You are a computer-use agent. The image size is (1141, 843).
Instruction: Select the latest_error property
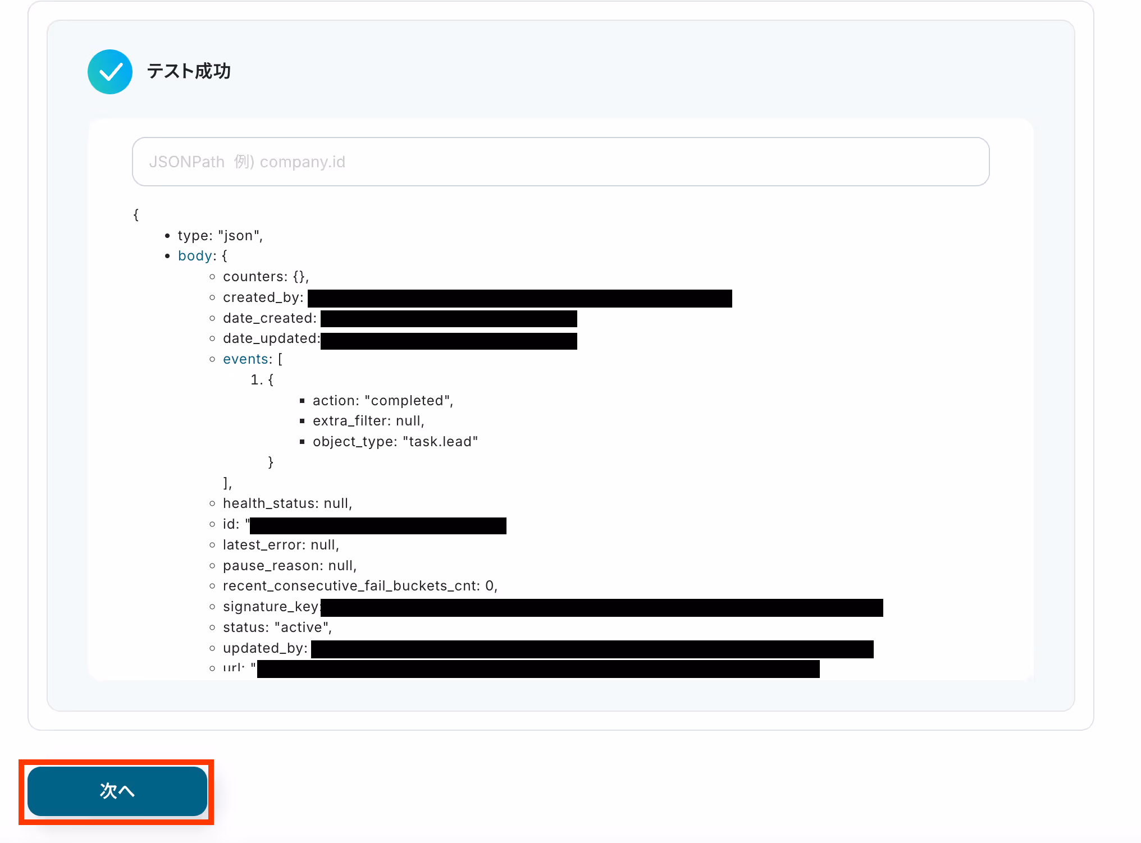[280, 545]
